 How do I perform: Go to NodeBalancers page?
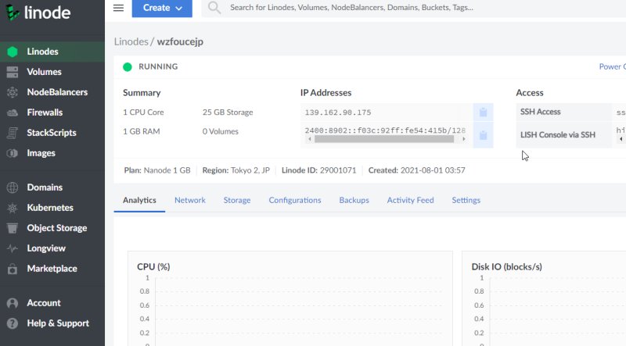52,92
